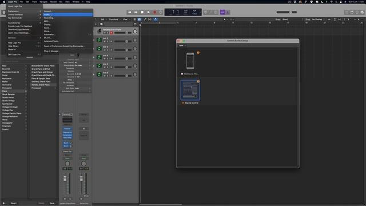366x206 pixels.
Task: Click the Channel EQ plug-in slot
Action: point(67,132)
